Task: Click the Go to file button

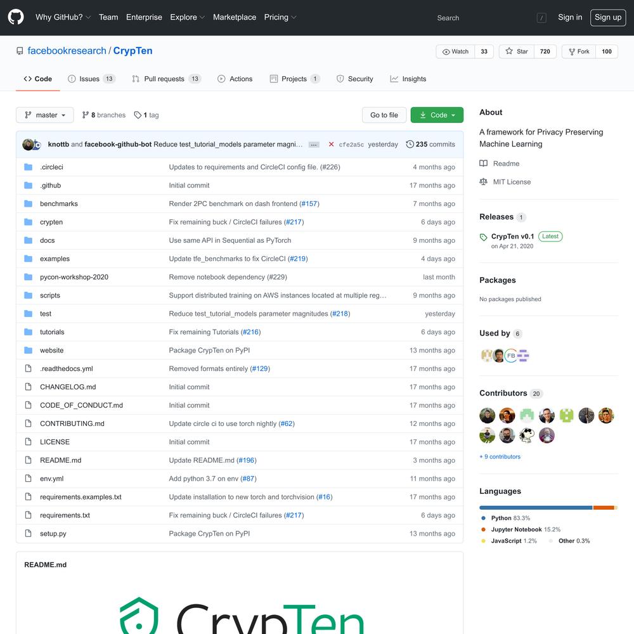Action: (x=384, y=115)
